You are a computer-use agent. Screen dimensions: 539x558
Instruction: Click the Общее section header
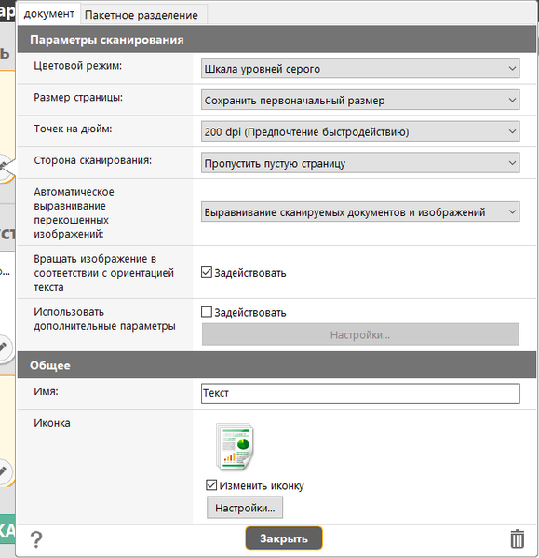click(276, 365)
